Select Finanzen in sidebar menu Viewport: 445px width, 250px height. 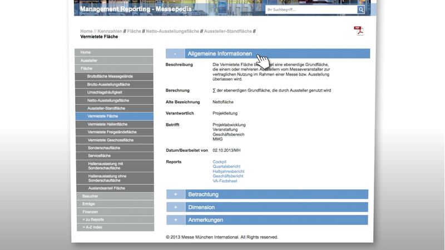click(x=115, y=212)
